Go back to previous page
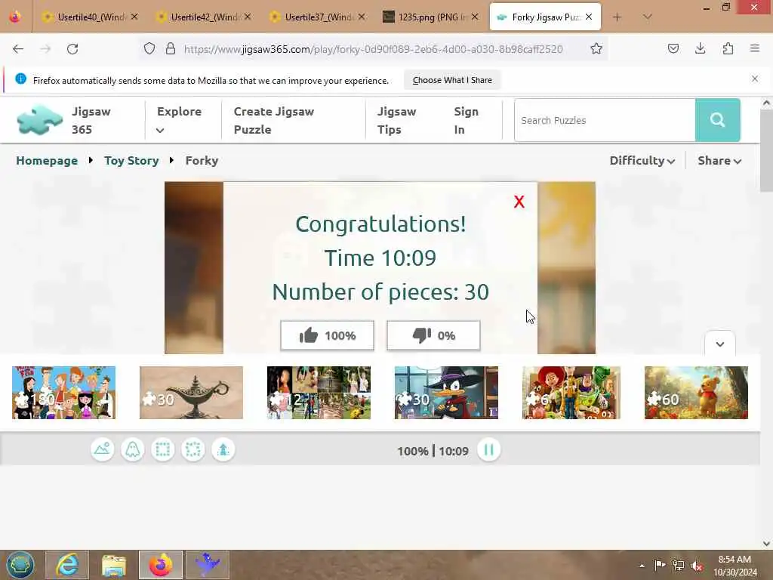773x580 pixels. (18, 49)
